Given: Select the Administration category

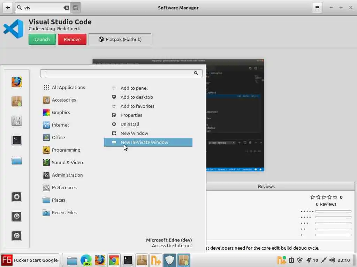Looking at the screenshot, I should click(63, 175).
